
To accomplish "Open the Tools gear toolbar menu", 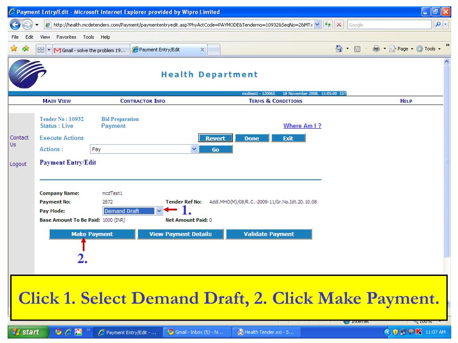I will pyautogui.click(x=428, y=49).
